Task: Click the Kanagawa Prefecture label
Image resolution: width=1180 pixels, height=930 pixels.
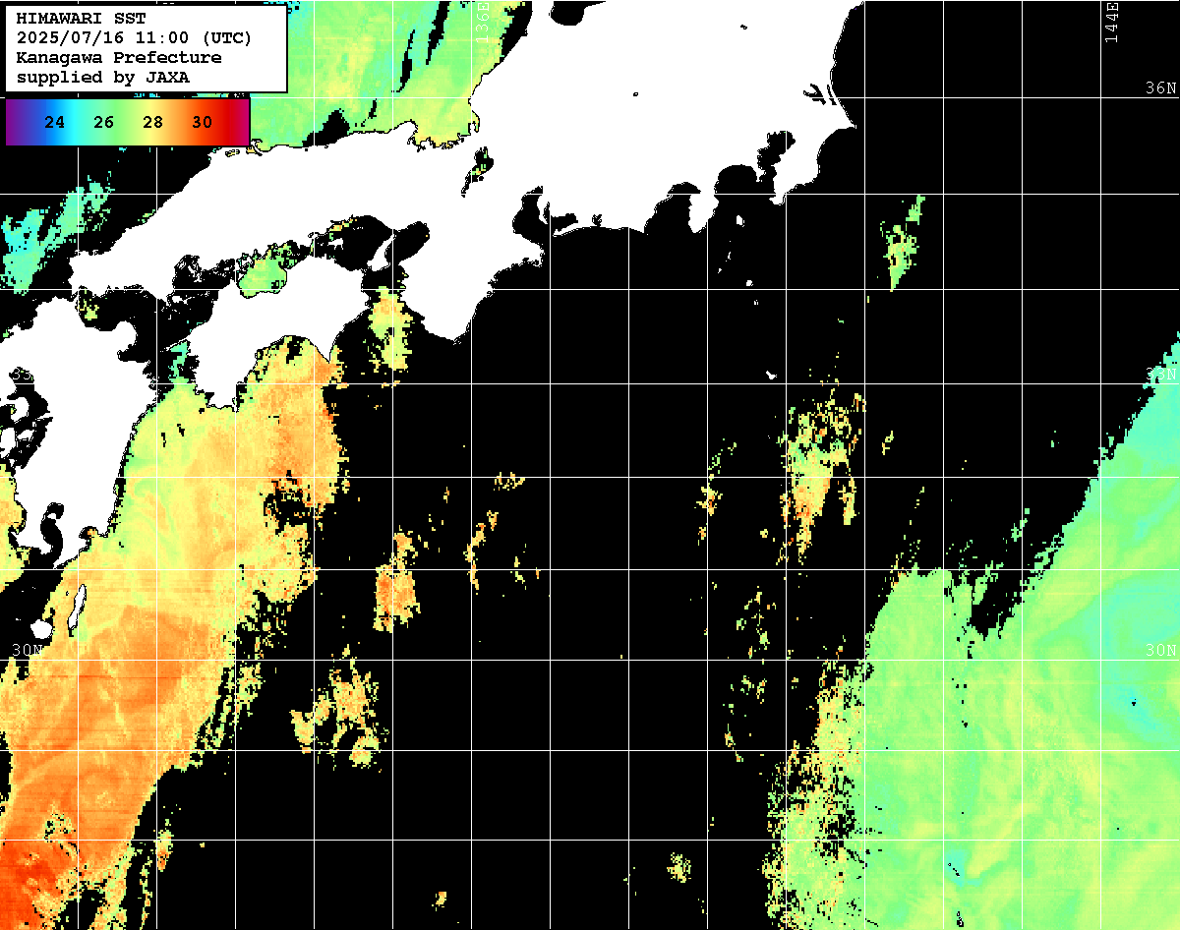Action: [119, 57]
